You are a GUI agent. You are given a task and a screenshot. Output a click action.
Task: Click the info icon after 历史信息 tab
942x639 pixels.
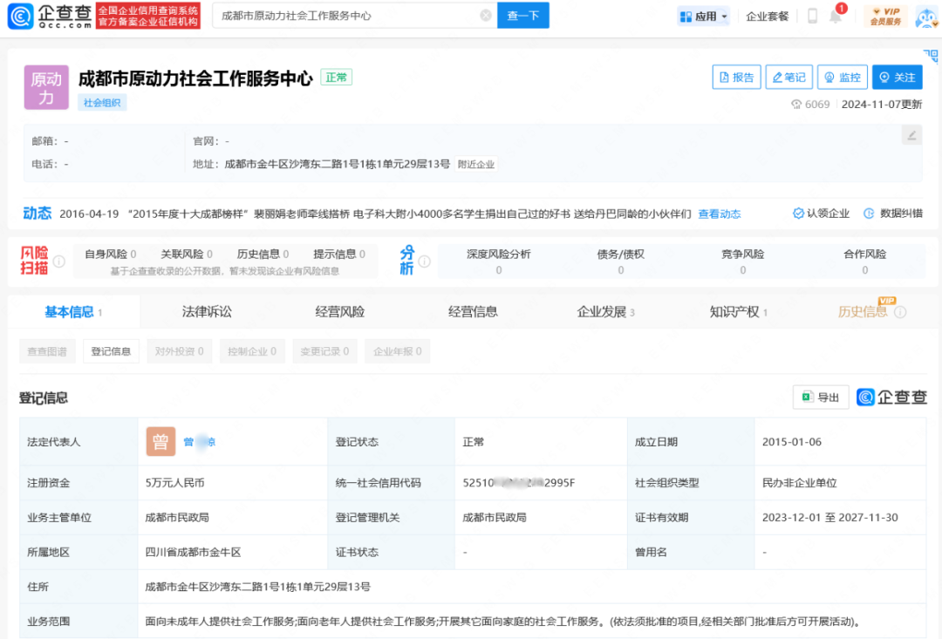tap(900, 312)
